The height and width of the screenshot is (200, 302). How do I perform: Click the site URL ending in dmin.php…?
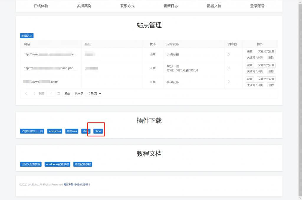[50, 68]
